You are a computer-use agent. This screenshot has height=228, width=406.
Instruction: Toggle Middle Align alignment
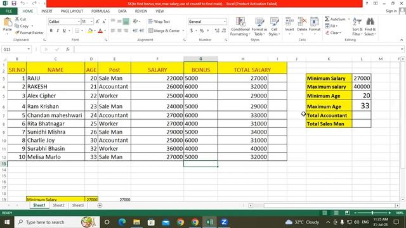tap(119, 22)
